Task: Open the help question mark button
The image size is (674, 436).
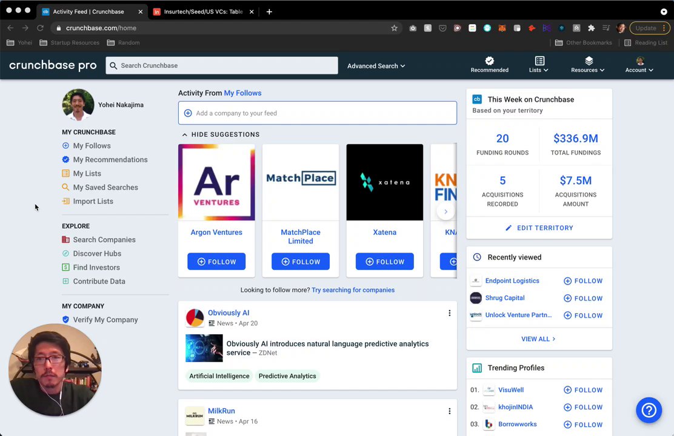Action: [x=649, y=410]
